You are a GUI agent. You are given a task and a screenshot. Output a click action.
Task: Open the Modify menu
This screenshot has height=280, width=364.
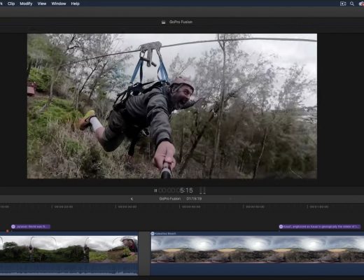coord(26,3)
